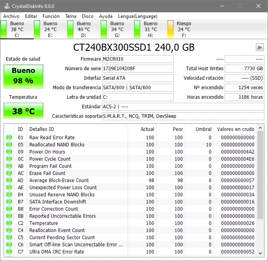Click the Letra de unidad field
The width and height of the screenshot is (268, 261).
coord(138,97)
